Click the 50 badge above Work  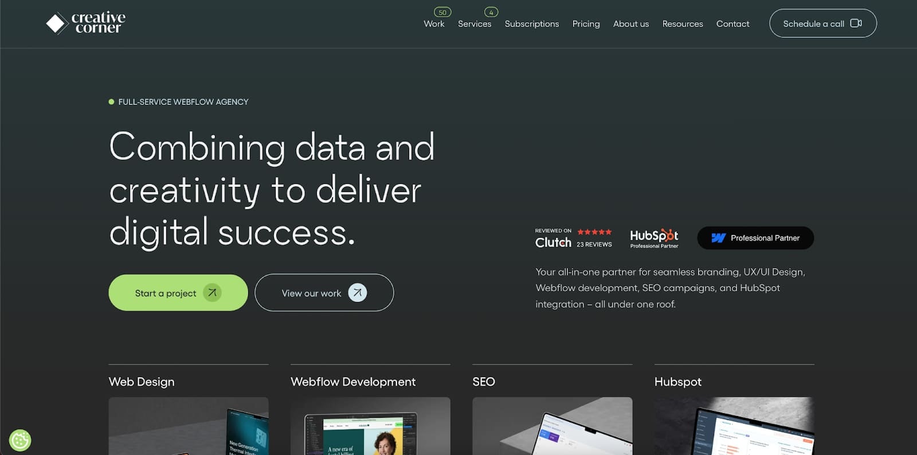click(442, 12)
